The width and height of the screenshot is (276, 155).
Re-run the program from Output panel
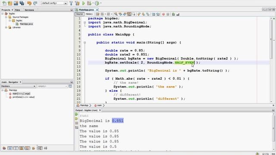click(x=77, y=115)
